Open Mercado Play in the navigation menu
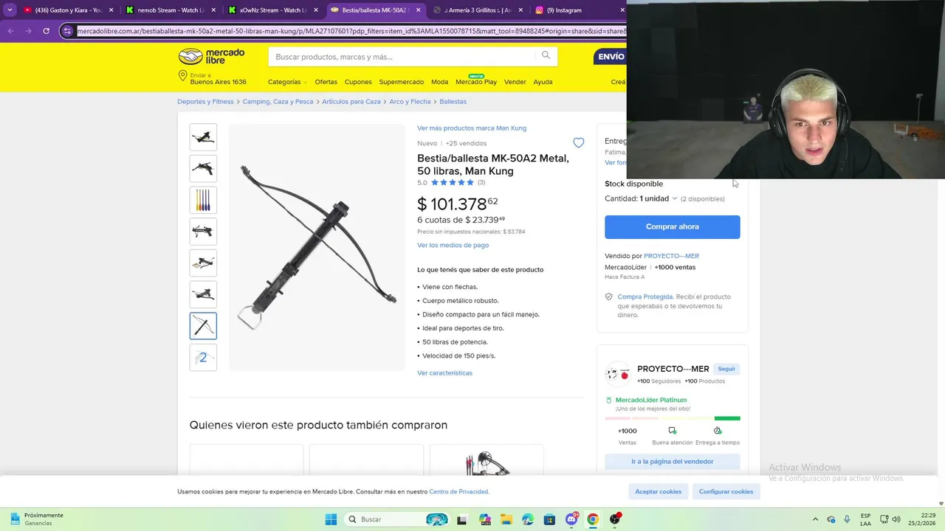The image size is (945, 531). [x=476, y=82]
